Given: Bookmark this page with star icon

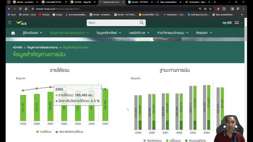Looking at the screenshot, I should click(x=210, y=9).
